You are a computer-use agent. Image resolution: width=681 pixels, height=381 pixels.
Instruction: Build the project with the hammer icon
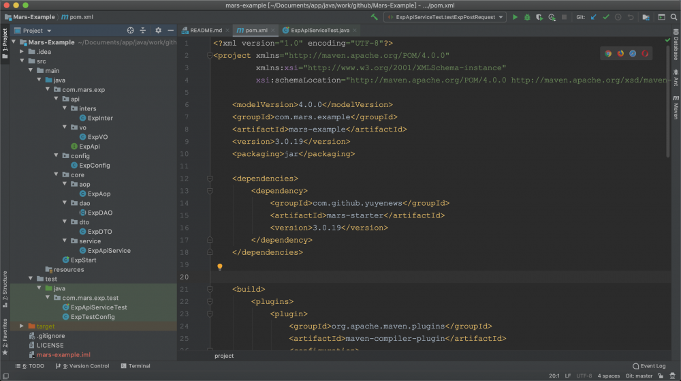coord(375,17)
